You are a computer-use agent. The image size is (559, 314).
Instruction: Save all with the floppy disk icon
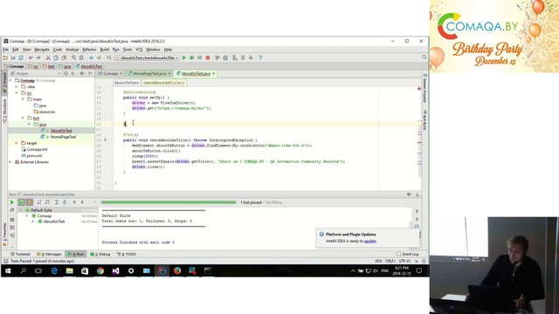tap(13, 58)
